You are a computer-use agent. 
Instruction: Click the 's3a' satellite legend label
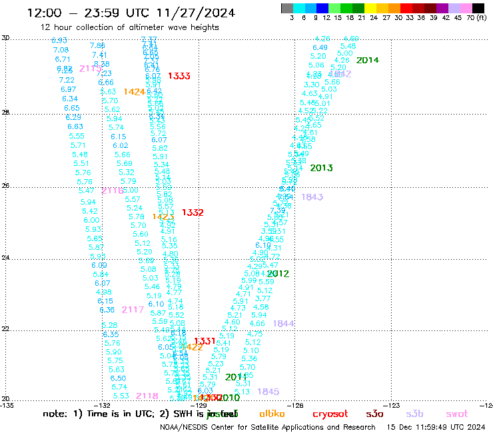[x=374, y=414]
